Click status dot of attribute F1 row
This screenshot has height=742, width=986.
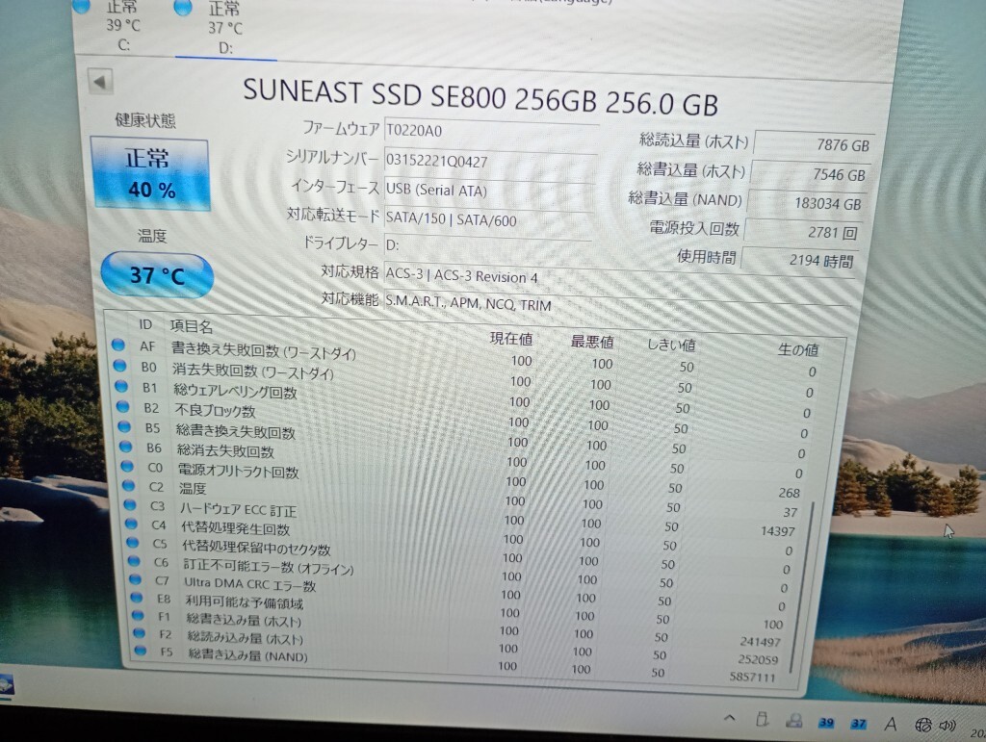[138, 616]
